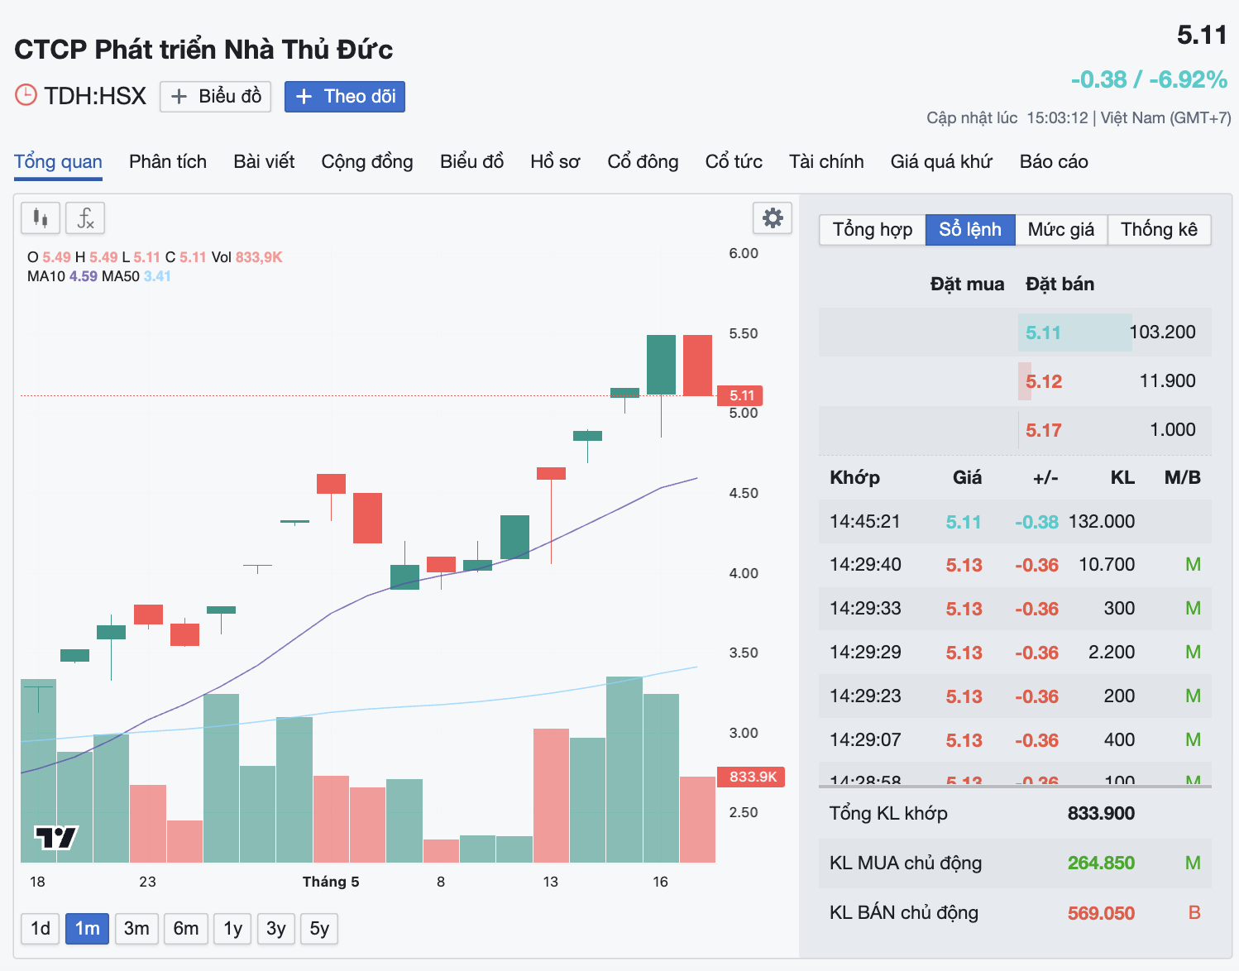
Task: Select the 14:29:40 matched trade row
Action: pos(1015,565)
